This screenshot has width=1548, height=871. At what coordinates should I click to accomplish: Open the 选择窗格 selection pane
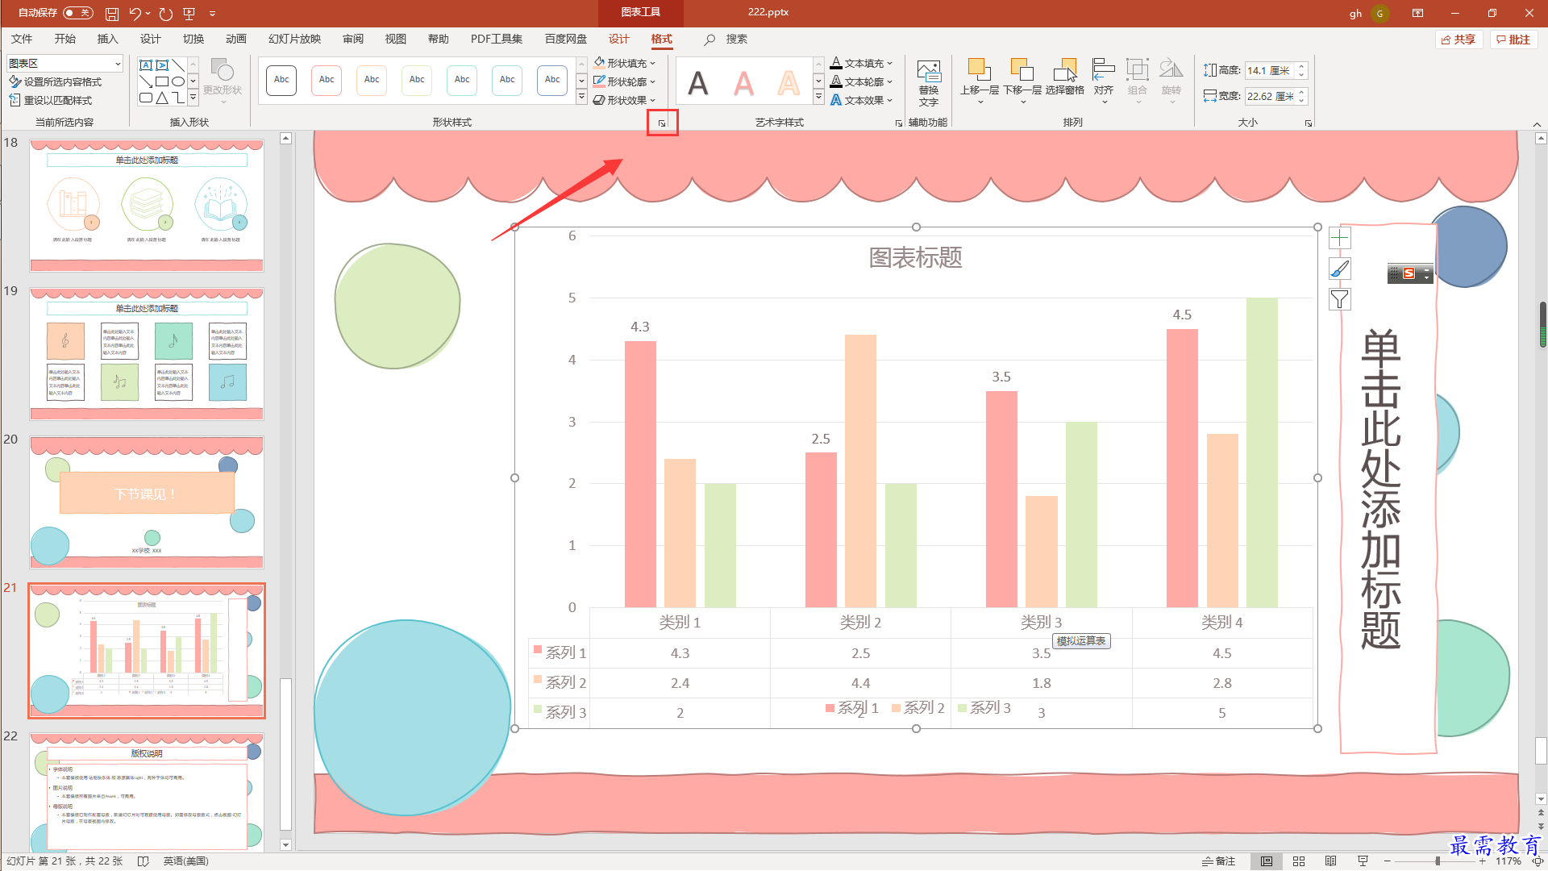point(1065,78)
